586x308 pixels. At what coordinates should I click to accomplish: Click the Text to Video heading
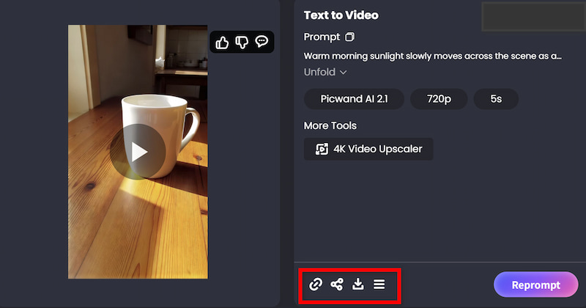tap(341, 15)
